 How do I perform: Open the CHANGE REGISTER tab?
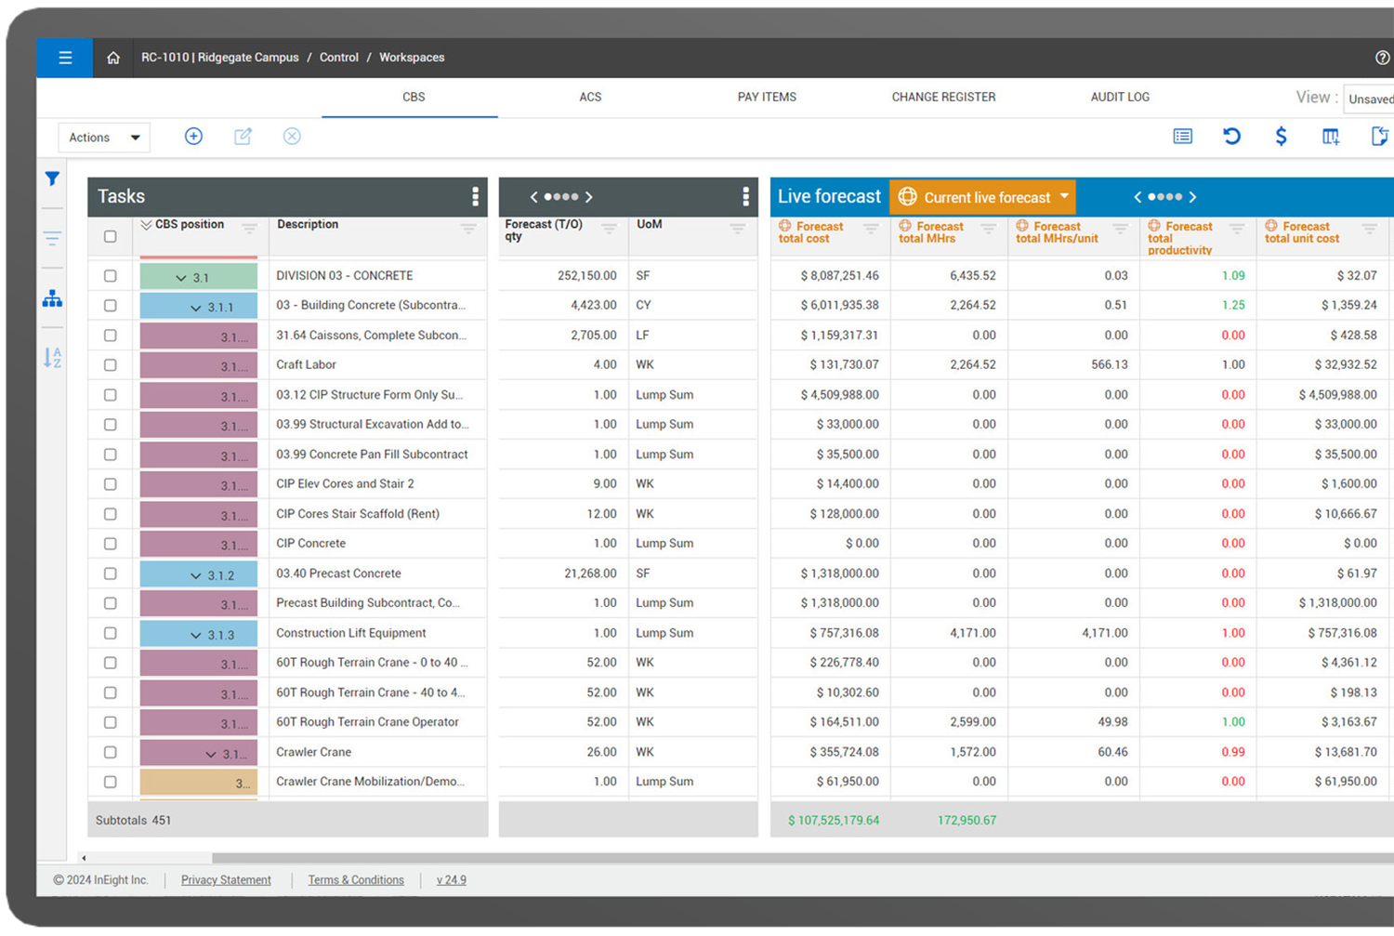tap(943, 97)
